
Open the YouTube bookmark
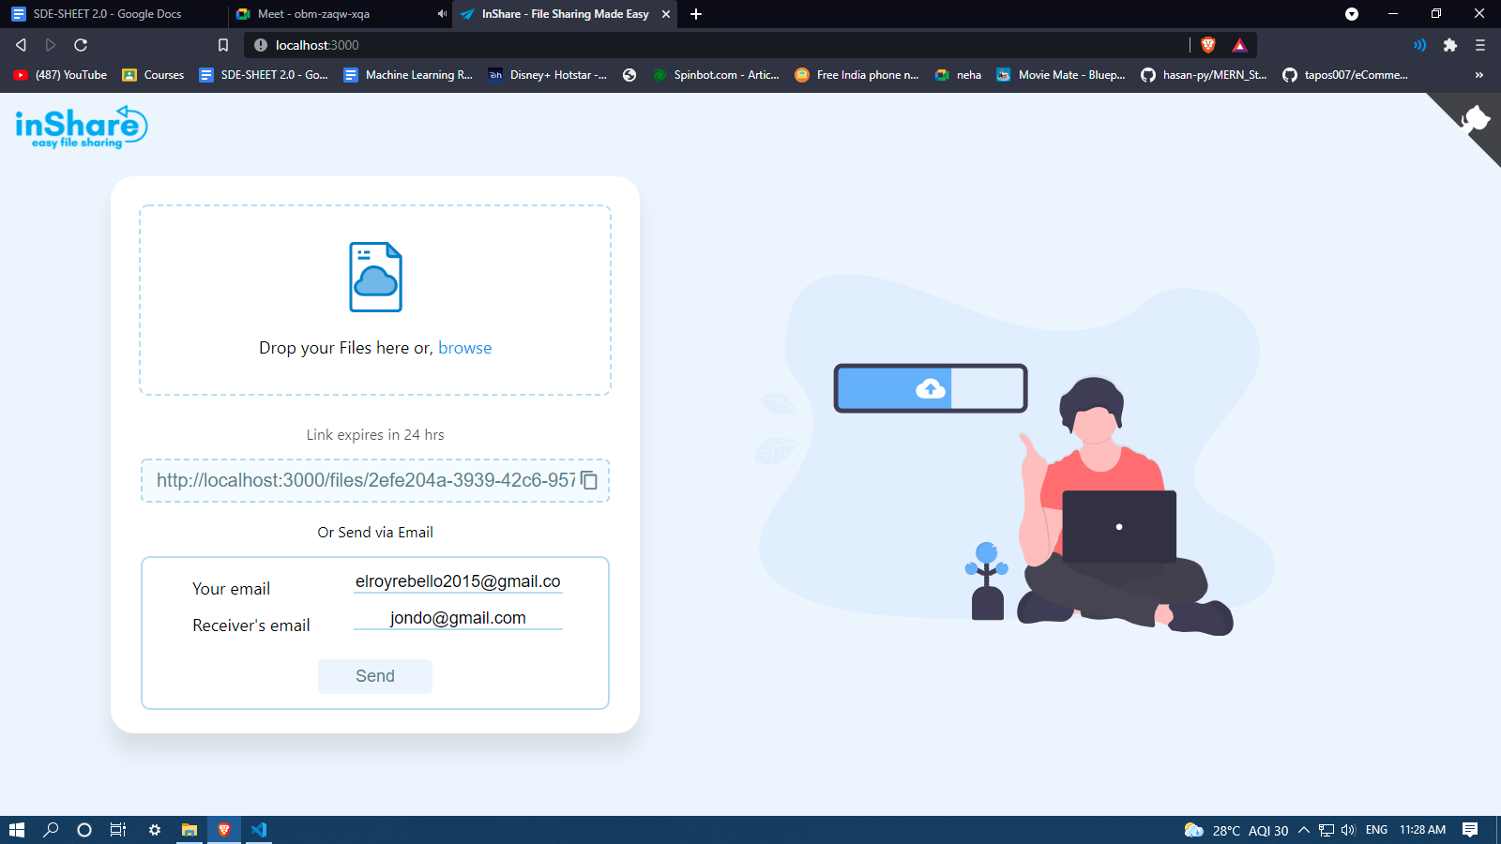[60, 75]
